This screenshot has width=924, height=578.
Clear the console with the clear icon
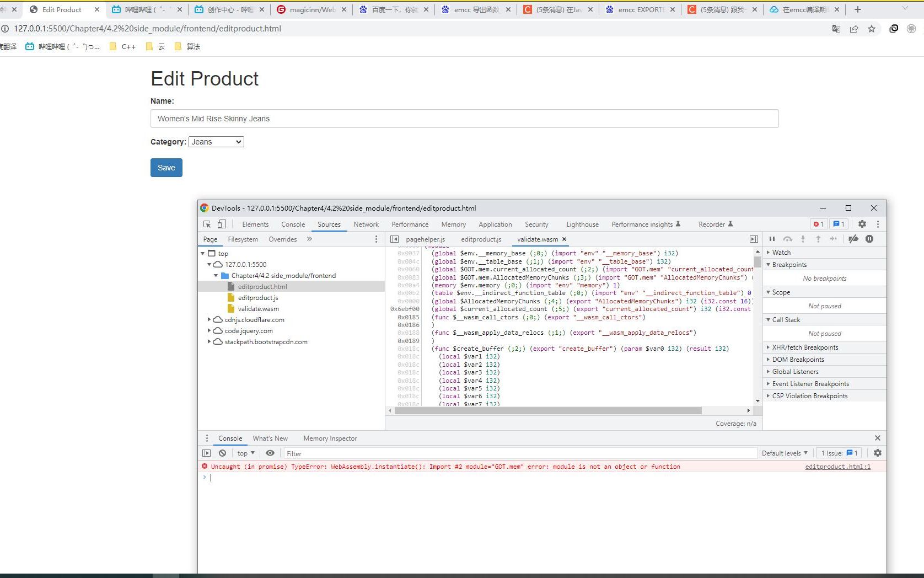tap(222, 453)
